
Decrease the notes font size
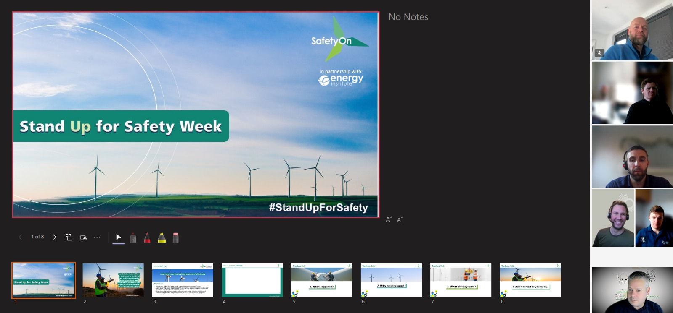click(400, 219)
